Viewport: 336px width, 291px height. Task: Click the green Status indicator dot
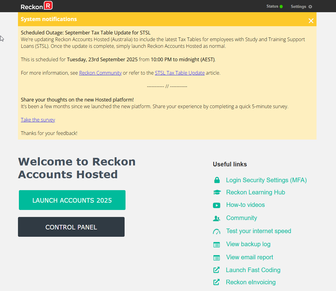click(x=281, y=6)
